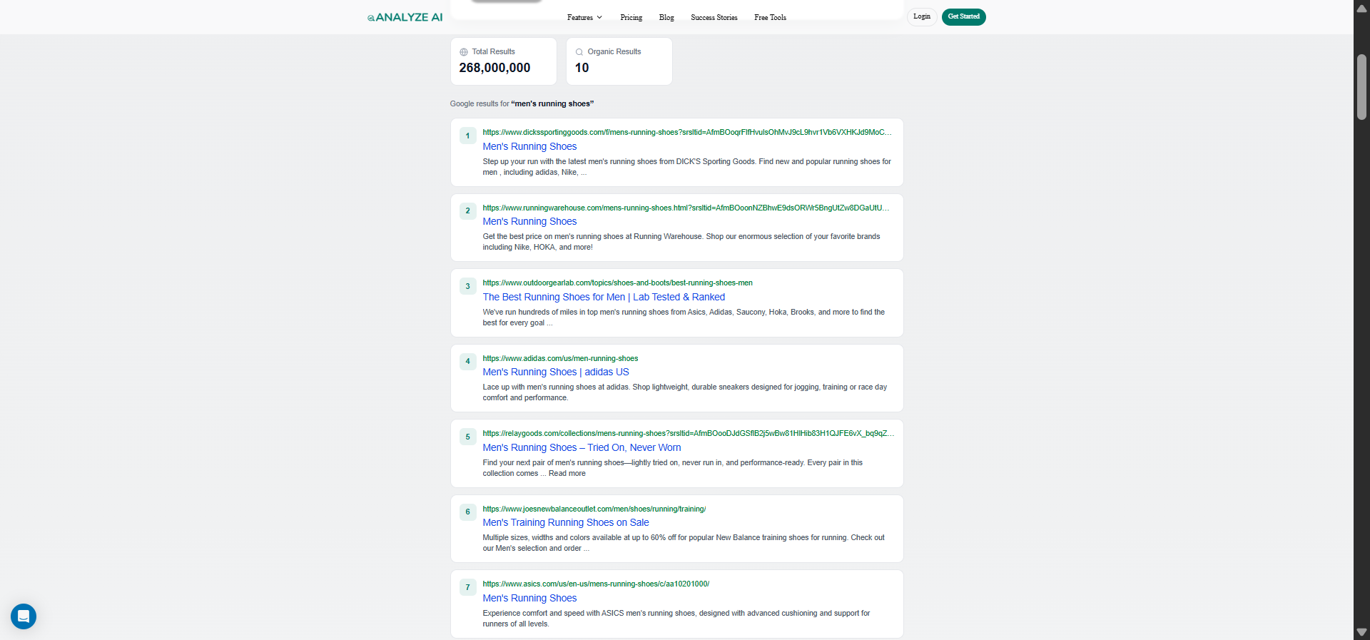1370x640 pixels.
Task: Click the rank badge number 6
Action: (468, 512)
